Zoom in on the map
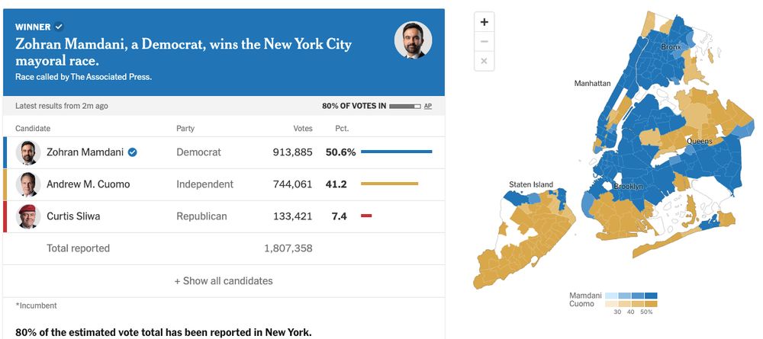Screen dimensions: 763x339 click(x=484, y=22)
